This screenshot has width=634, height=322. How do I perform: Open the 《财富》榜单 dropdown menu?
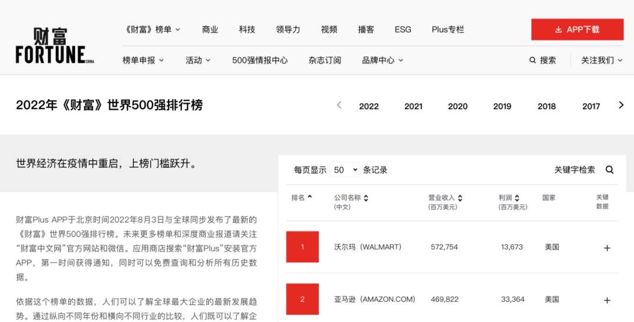tap(151, 29)
